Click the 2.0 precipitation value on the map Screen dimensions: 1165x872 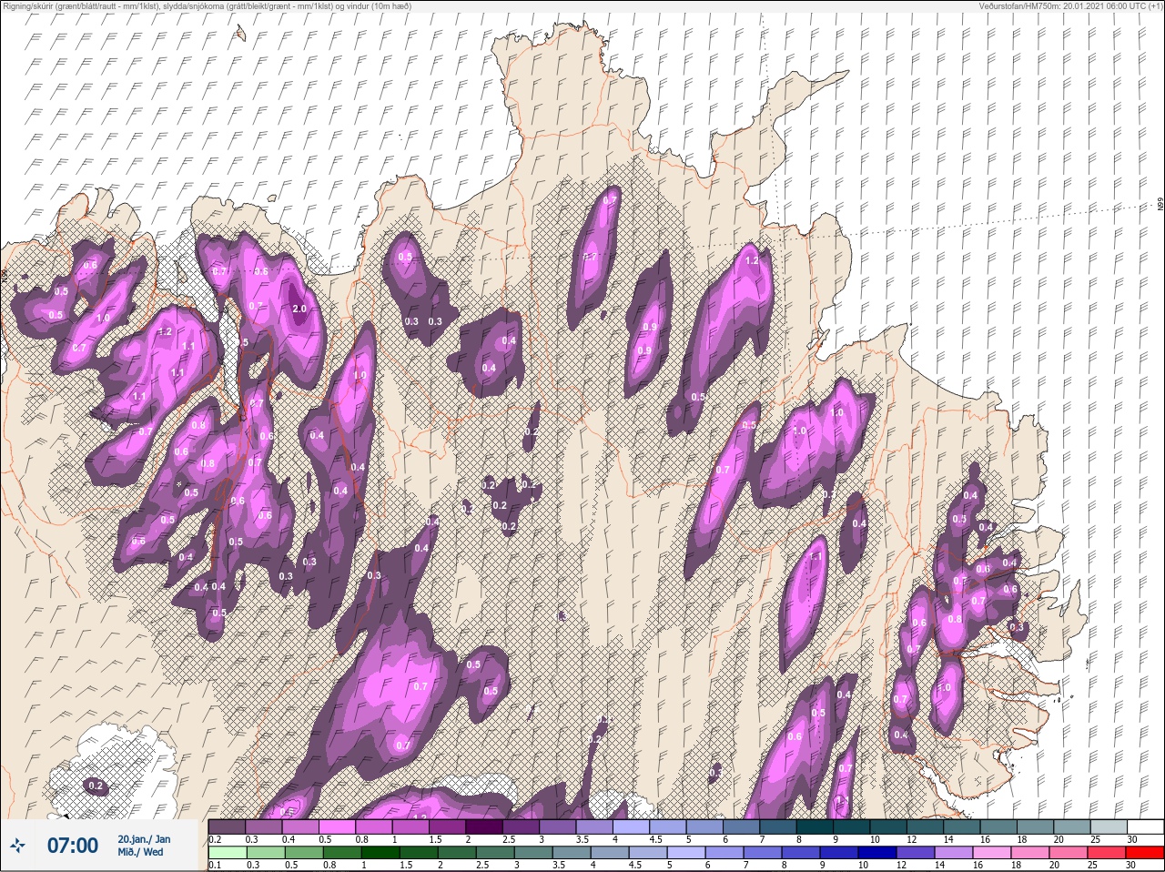299,309
